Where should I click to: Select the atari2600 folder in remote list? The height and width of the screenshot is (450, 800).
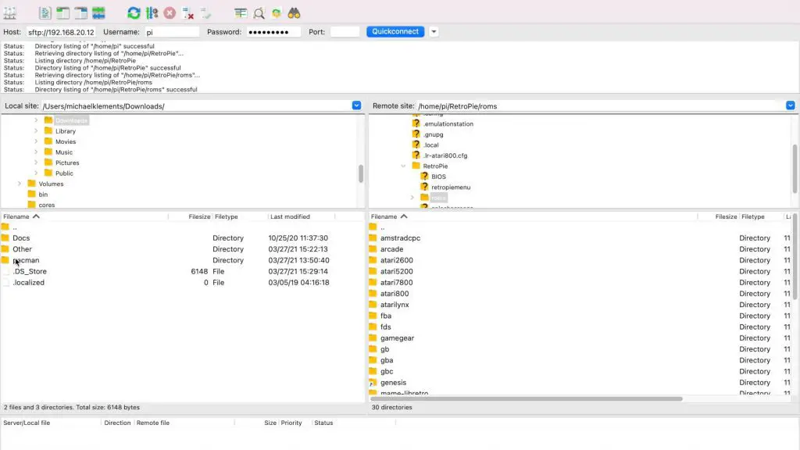[396, 260]
